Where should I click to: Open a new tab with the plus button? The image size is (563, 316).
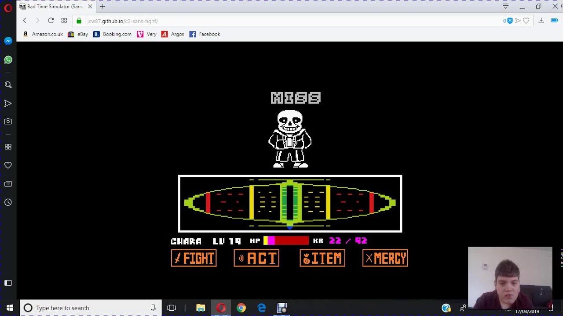102,7
